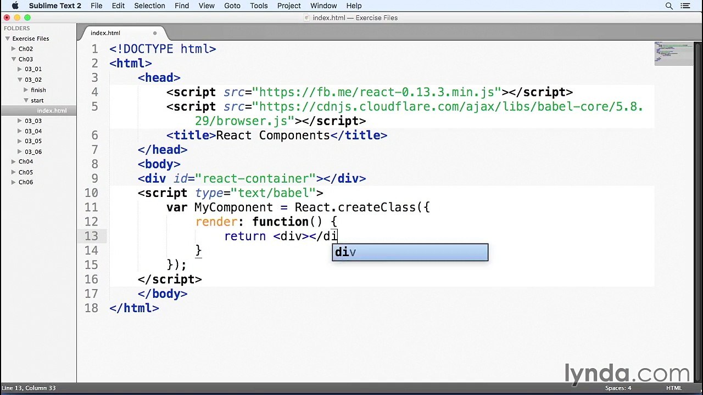
Task: Expand the 03_03 folder
Action: point(20,121)
